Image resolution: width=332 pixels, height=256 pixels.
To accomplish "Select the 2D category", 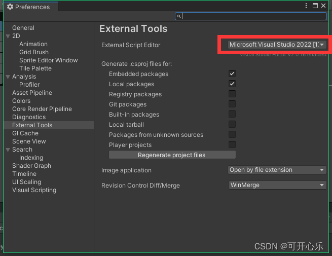I will click(x=16, y=36).
